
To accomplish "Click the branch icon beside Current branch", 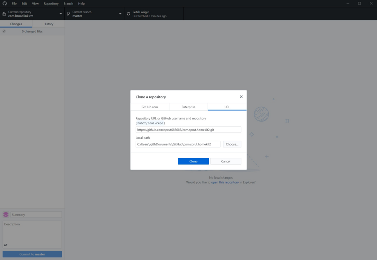I will 69,14.
